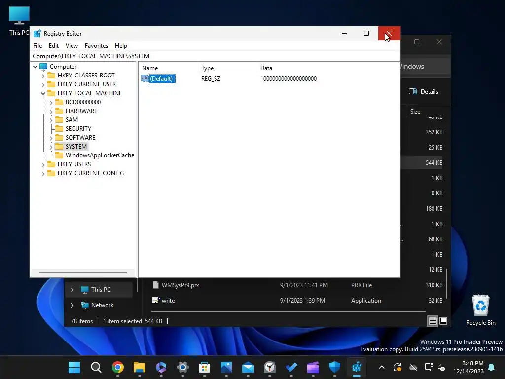Click File Explorer vertical scrollbar

pyautogui.click(x=447, y=284)
